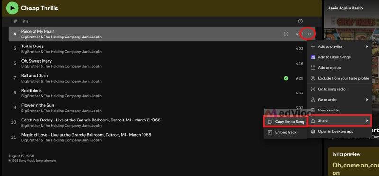The width and height of the screenshot is (379, 176).
Task: Open the Piece of My Heart song title
Action: tap(38, 31)
